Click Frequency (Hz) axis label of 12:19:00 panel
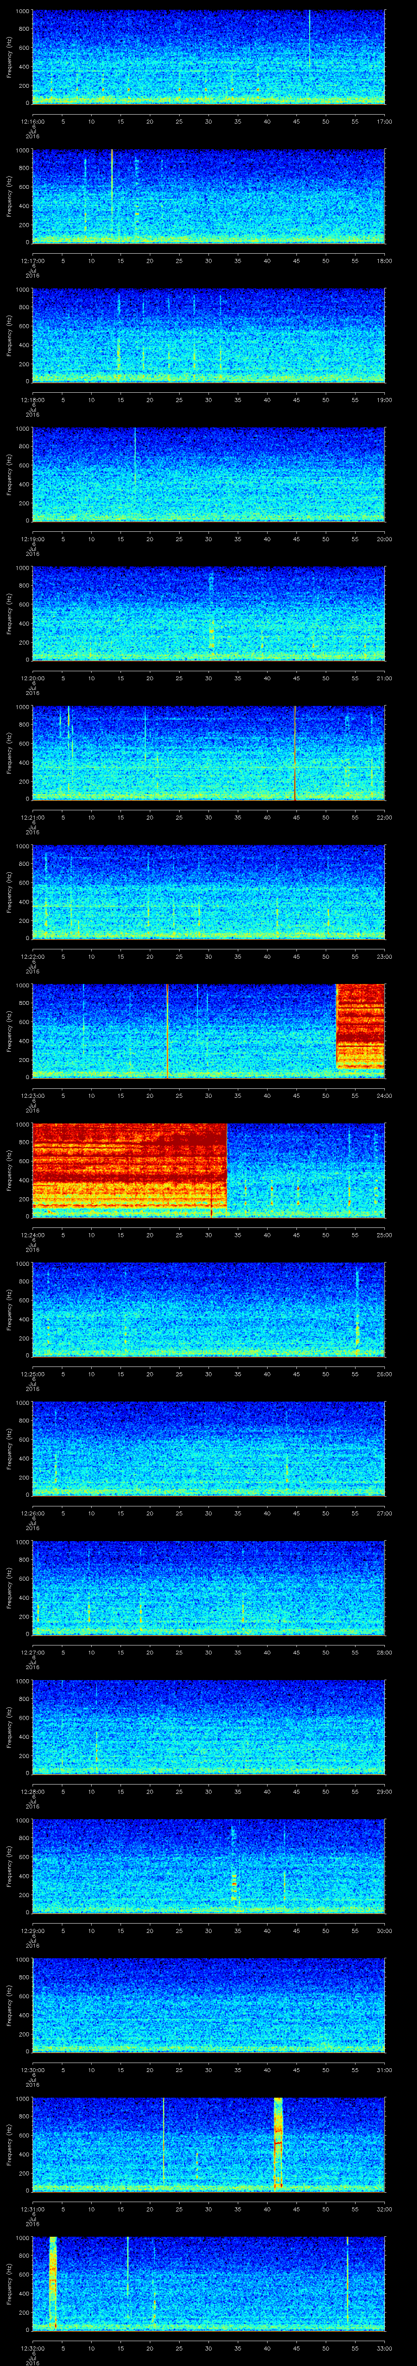 9,474
